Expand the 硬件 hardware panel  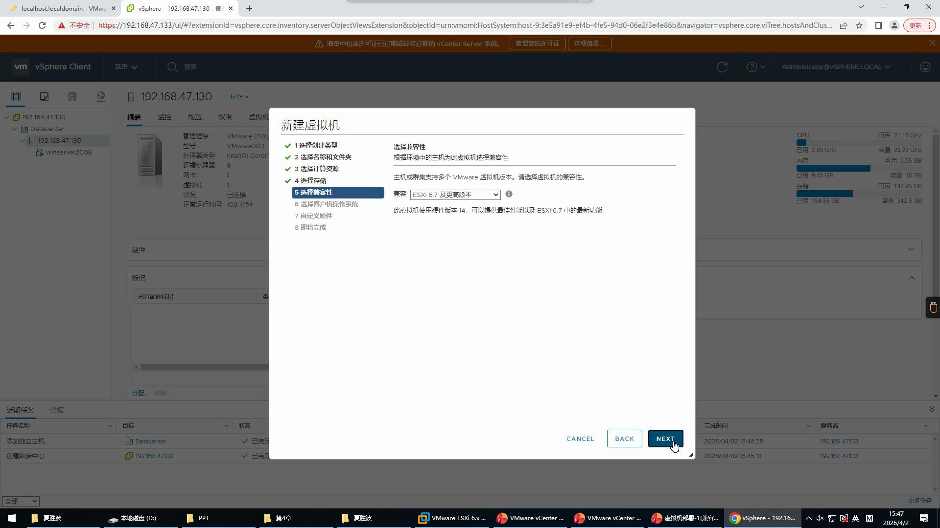911,249
